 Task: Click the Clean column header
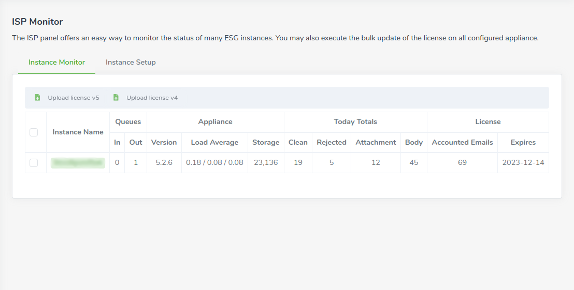tap(298, 142)
